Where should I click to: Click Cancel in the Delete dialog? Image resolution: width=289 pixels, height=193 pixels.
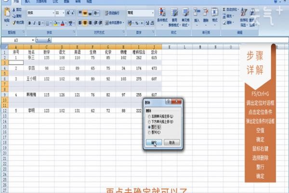[x=172, y=142]
